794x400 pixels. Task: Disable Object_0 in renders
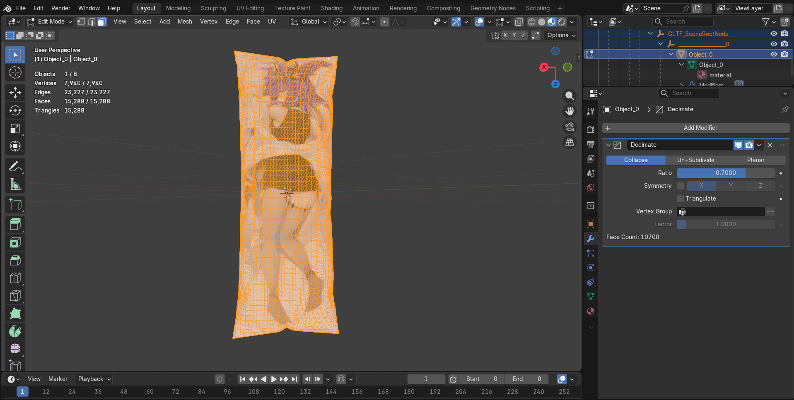(x=784, y=54)
